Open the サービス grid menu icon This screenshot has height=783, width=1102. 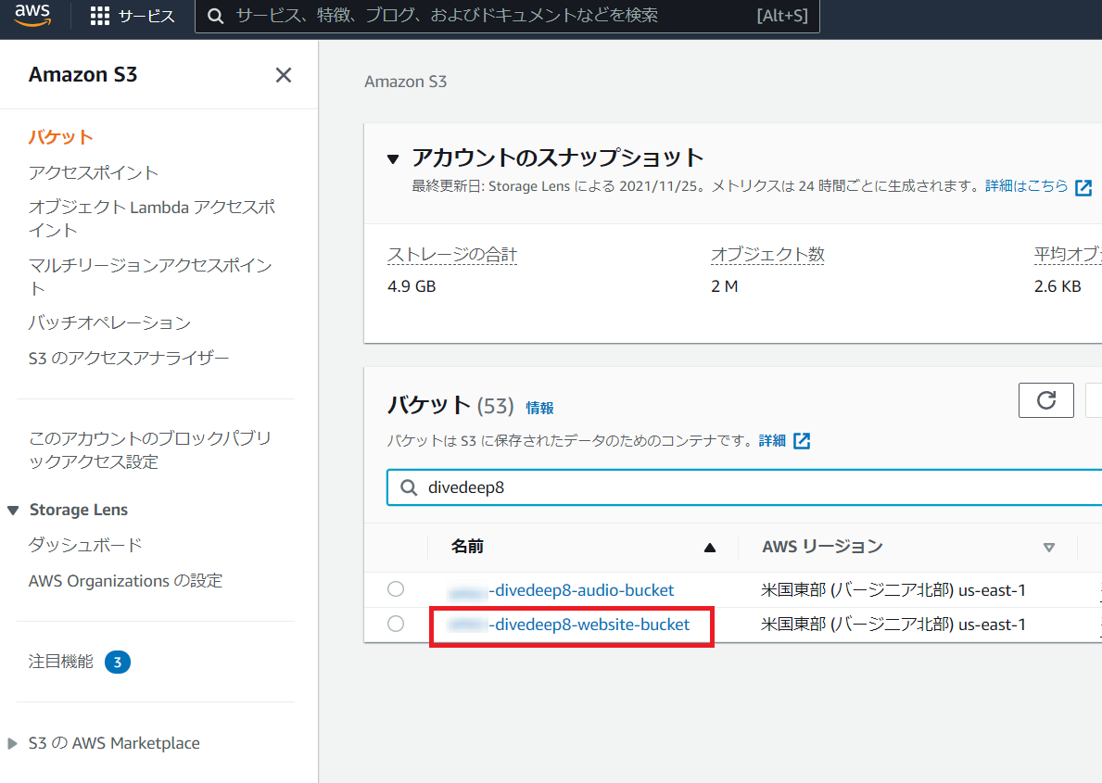tap(100, 16)
